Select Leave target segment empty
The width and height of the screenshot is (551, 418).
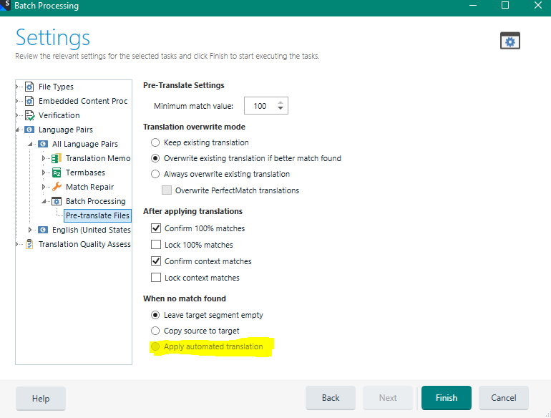[155, 315]
